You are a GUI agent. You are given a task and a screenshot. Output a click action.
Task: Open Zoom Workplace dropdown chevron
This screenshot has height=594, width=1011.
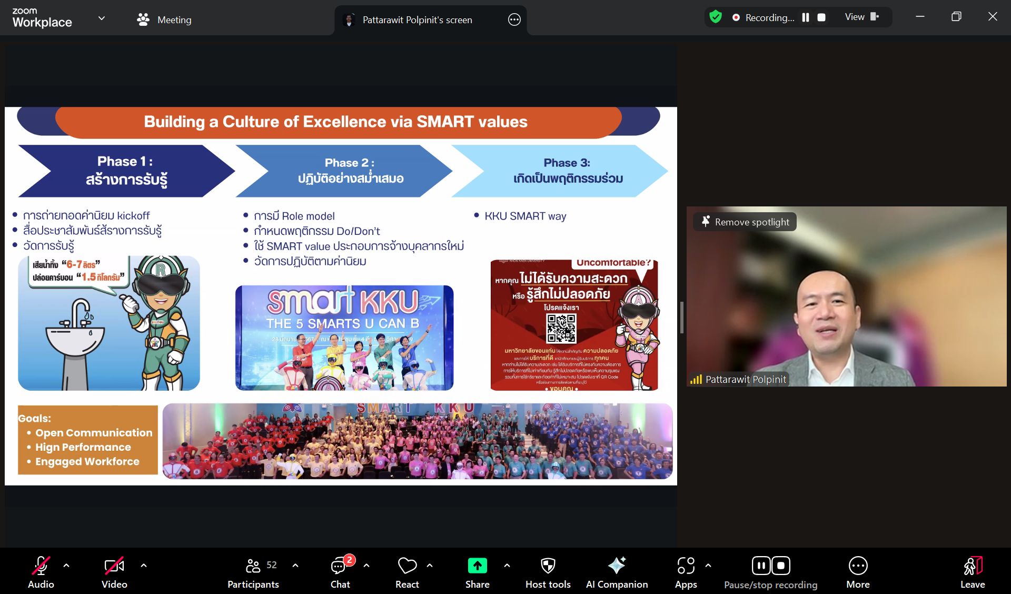coord(102,18)
